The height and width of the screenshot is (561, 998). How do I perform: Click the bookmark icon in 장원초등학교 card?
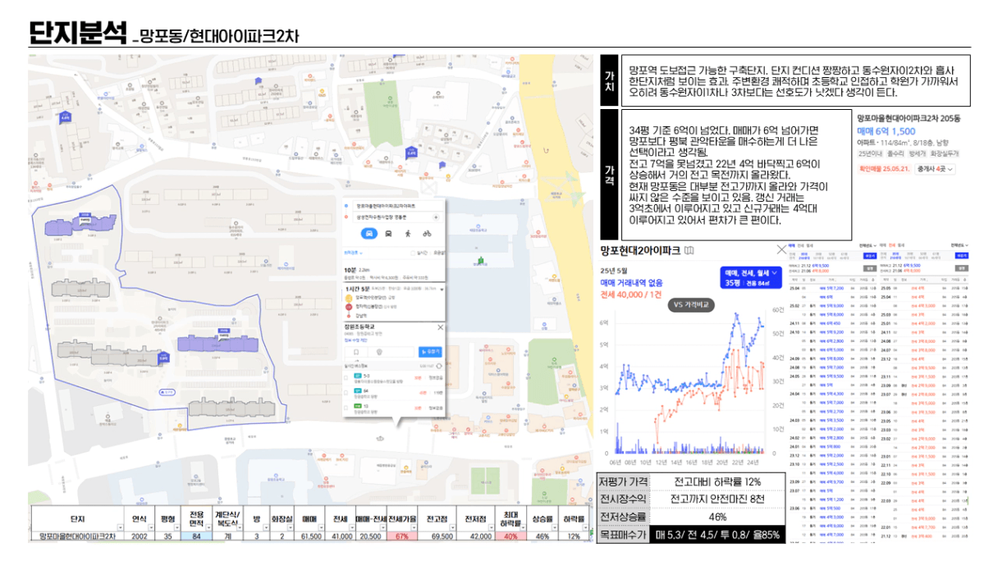(356, 352)
